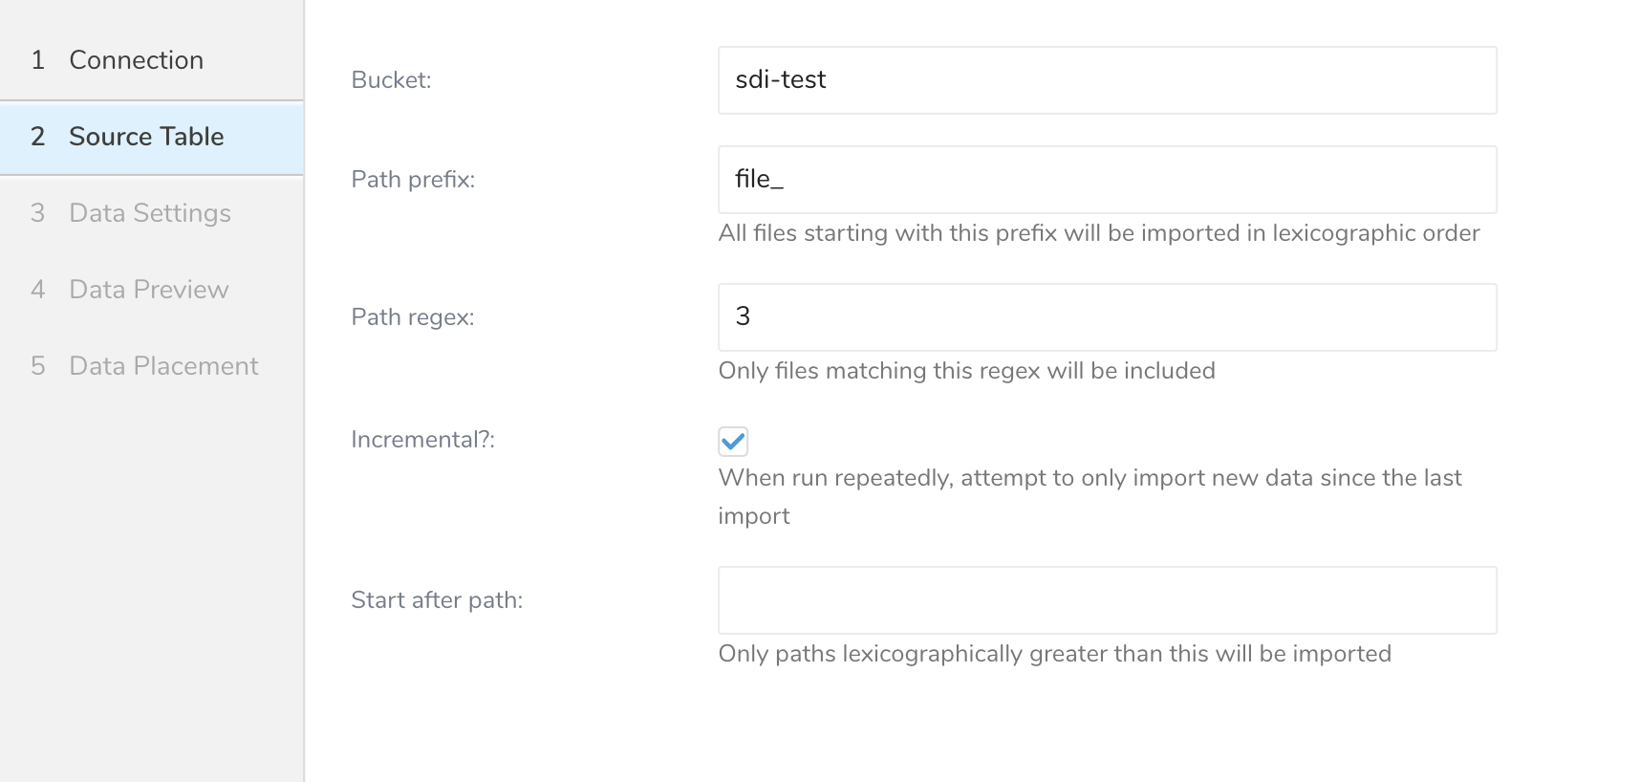Click the "Path prefix:" label
The height and width of the screenshot is (782, 1640).
413,180
